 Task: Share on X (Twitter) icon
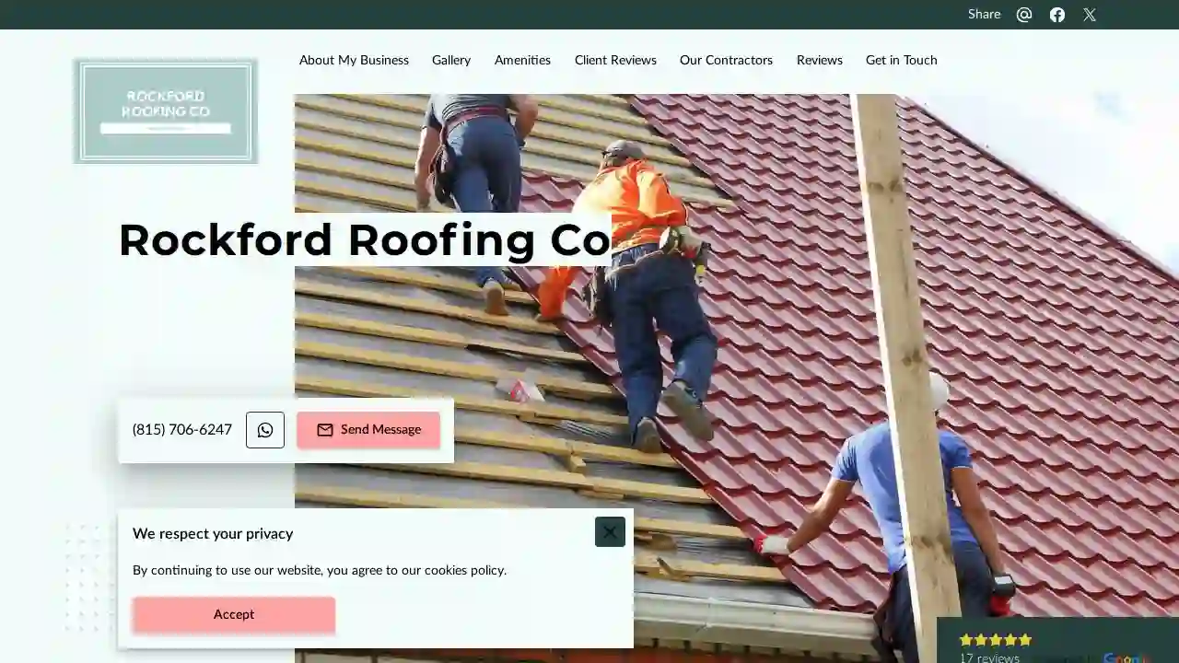[x=1090, y=15]
